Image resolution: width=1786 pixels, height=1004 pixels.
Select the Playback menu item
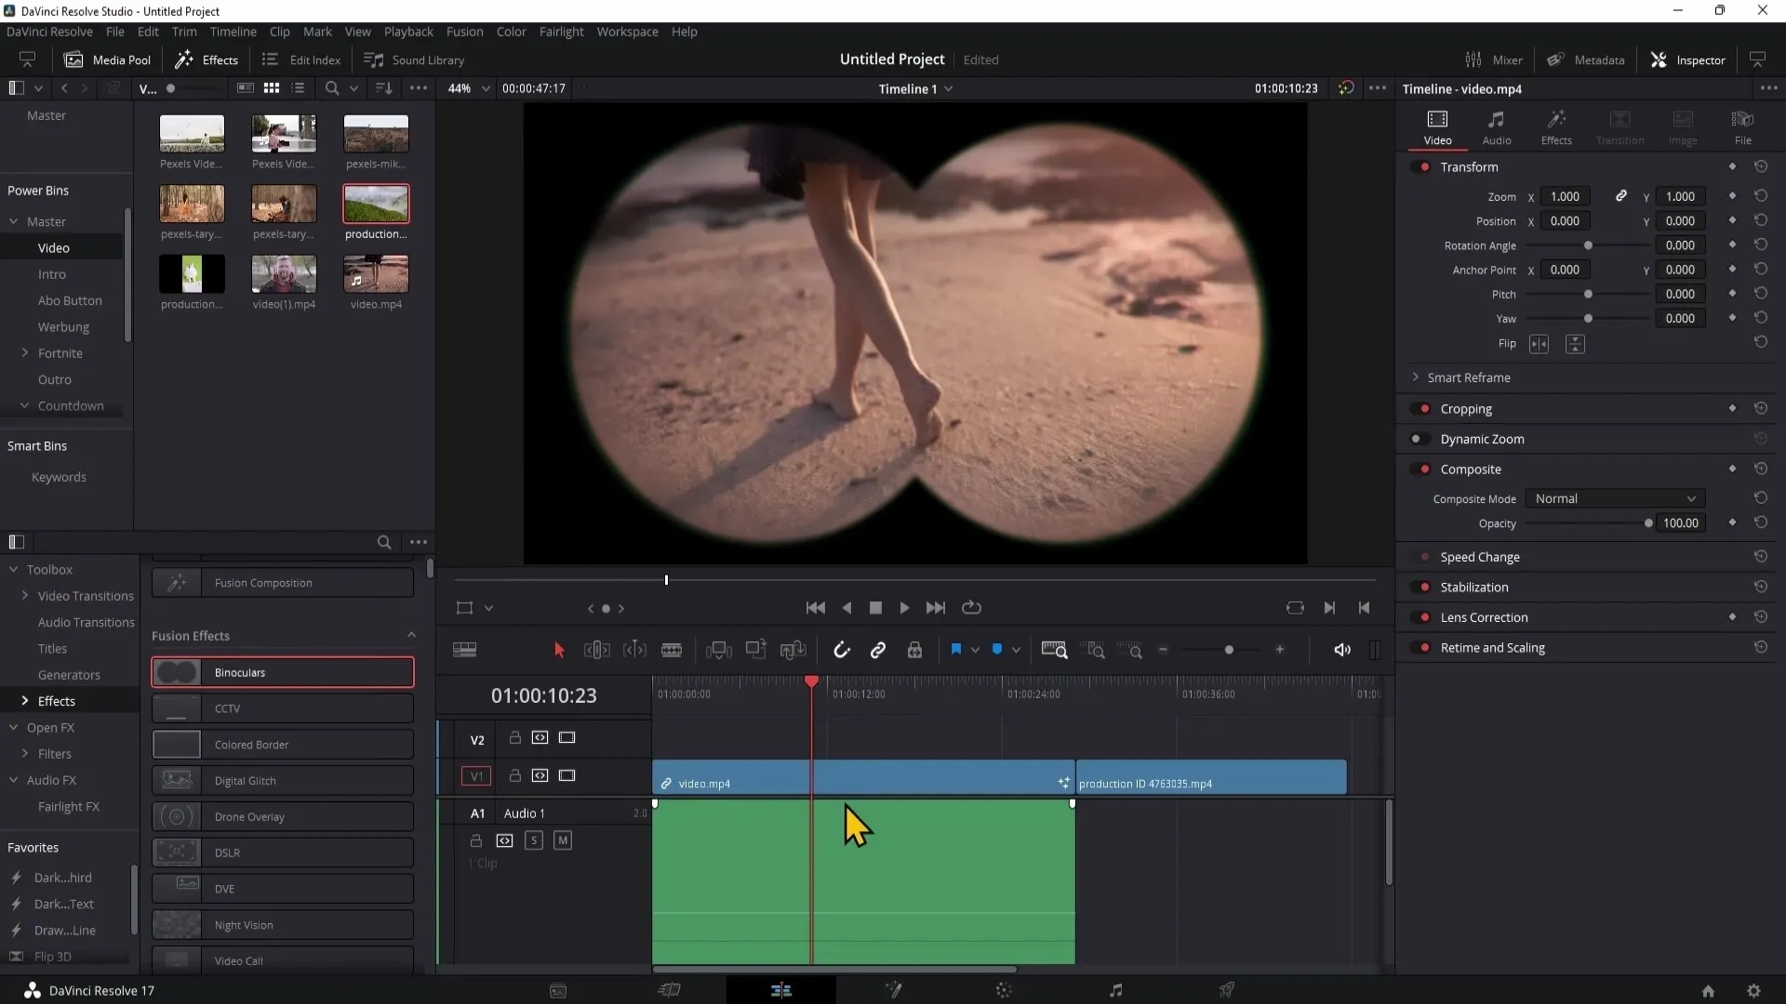[407, 31]
